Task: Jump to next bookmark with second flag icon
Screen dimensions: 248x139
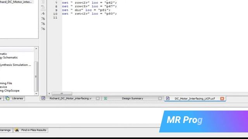Action: click(x=43, y=19)
